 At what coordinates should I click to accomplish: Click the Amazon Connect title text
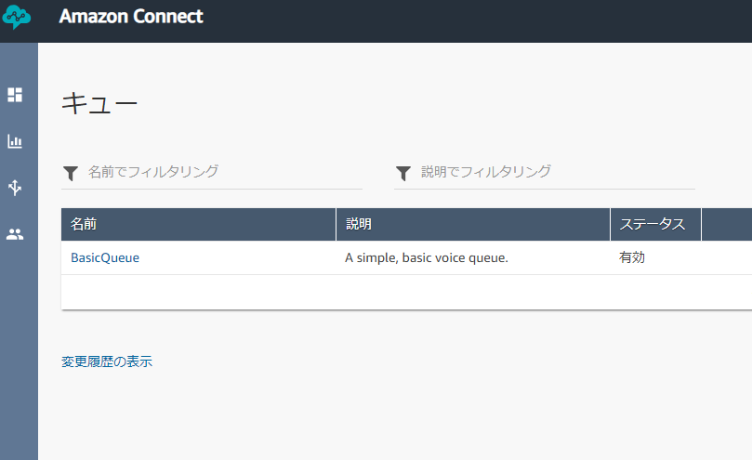click(x=131, y=17)
